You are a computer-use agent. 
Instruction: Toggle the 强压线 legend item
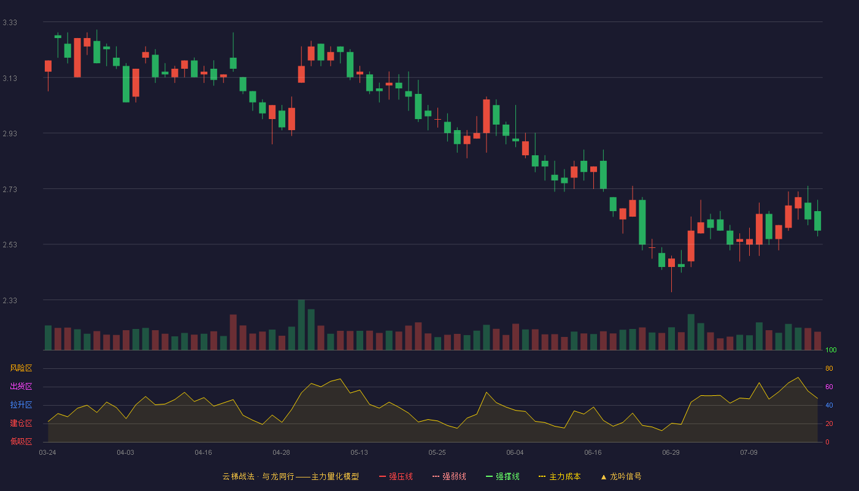[396, 476]
